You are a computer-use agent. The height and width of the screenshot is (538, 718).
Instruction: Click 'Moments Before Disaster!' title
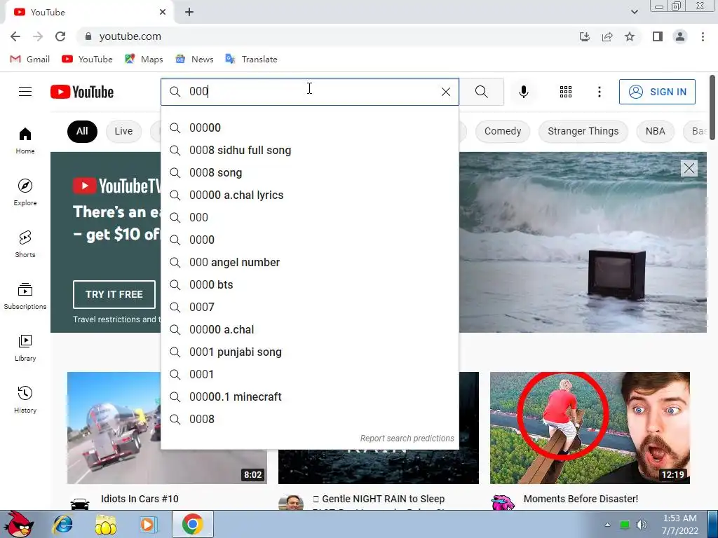point(581,499)
